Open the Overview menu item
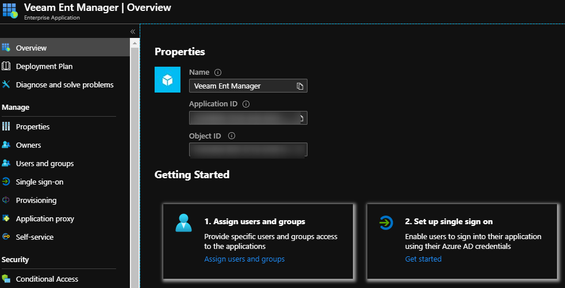565x288 pixels. (31, 48)
